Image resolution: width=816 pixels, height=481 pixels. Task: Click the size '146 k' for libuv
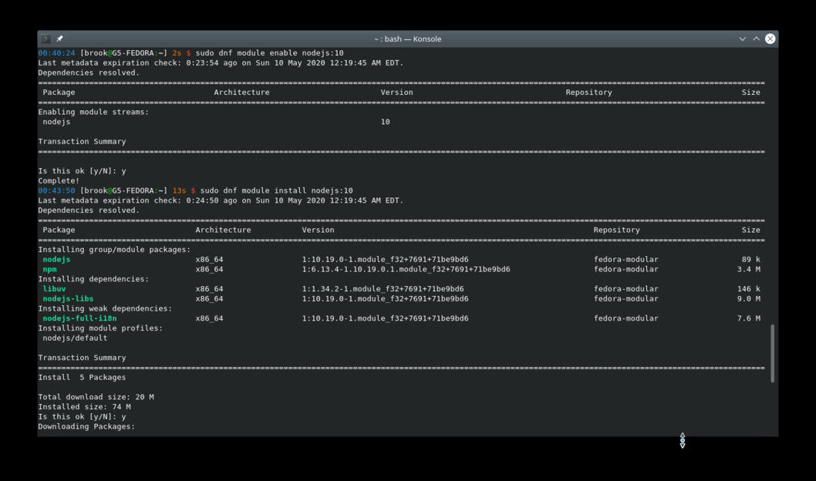point(748,289)
